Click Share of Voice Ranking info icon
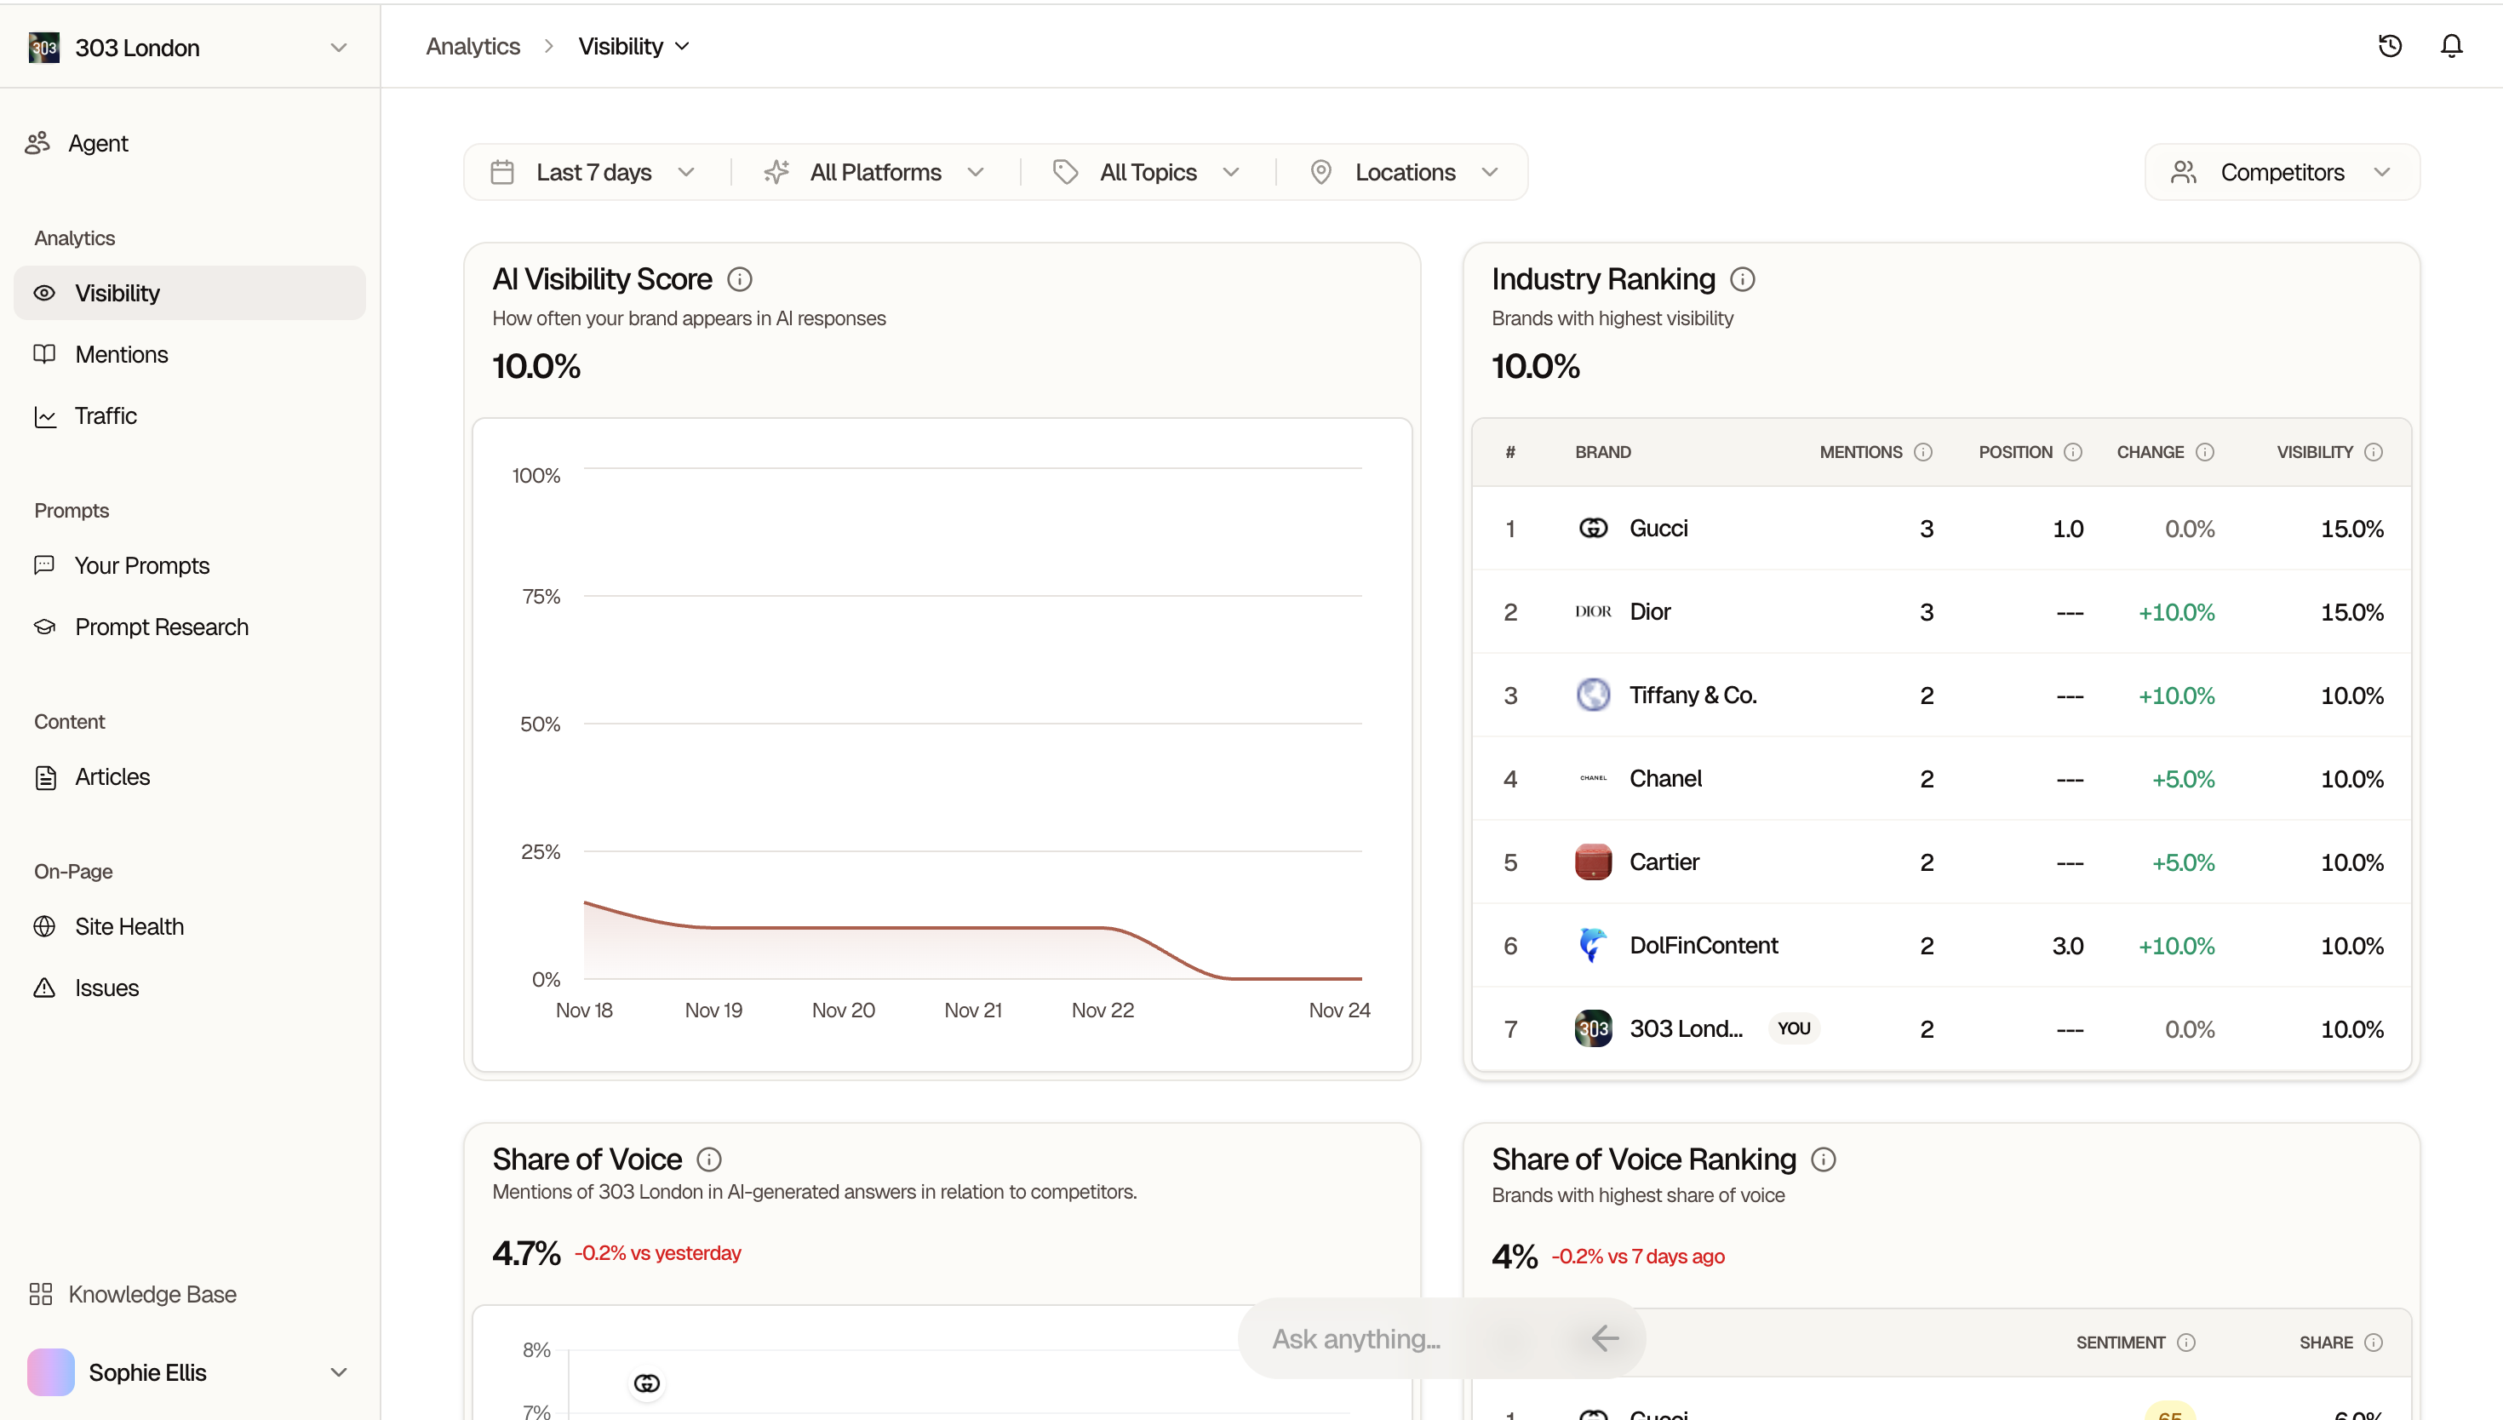The height and width of the screenshot is (1420, 2503). coord(1824,1159)
